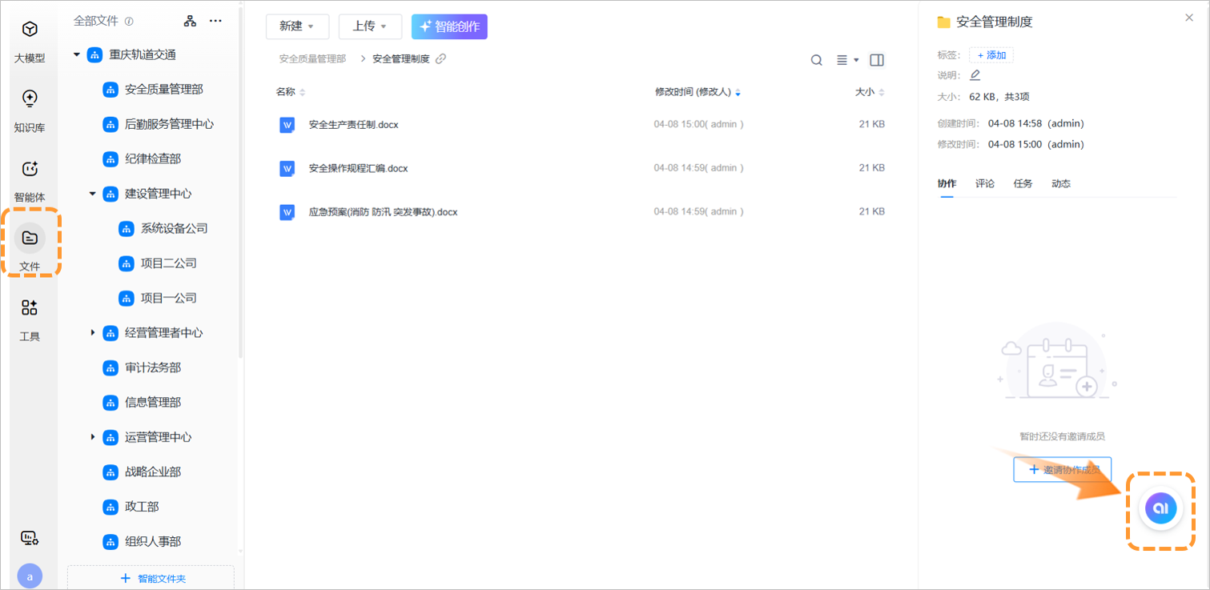The height and width of the screenshot is (590, 1210).
Task: Open the 知识库 sidebar icon
Action: point(30,99)
